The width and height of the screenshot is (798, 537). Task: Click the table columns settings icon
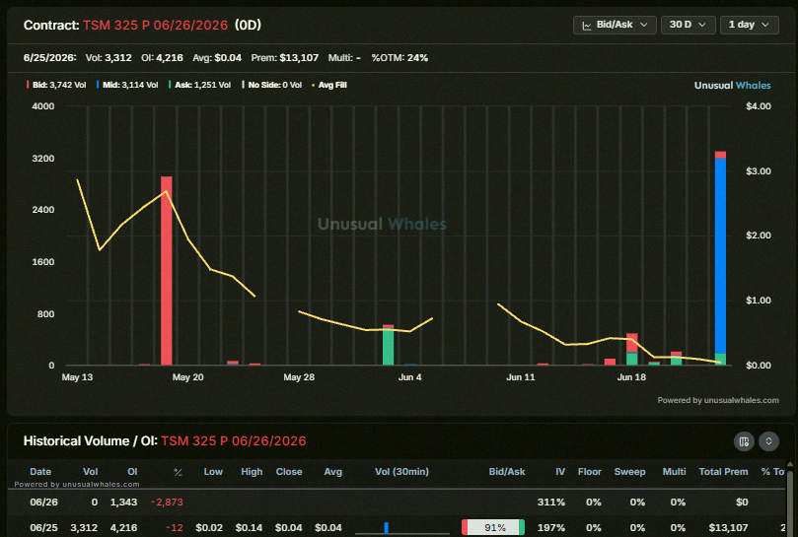tap(744, 440)
